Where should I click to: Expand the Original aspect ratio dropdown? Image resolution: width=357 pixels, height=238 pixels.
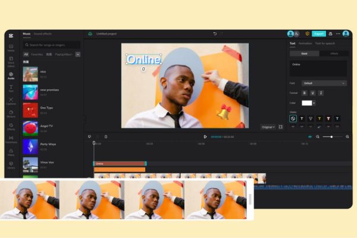click(268, 127)
